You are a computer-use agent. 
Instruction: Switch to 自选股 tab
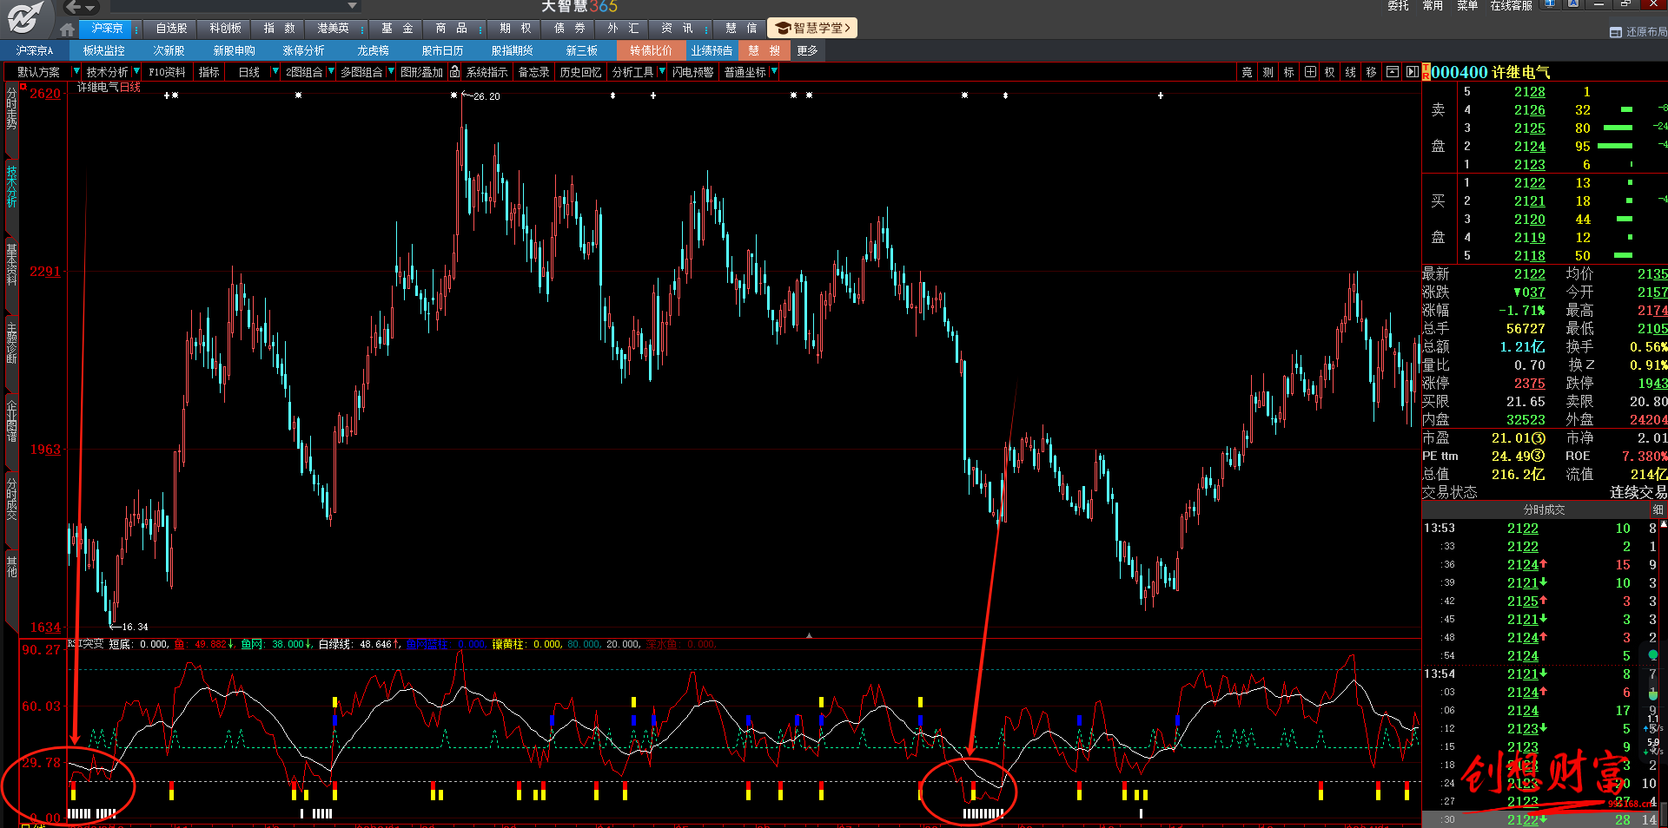click(x=171, y=29)
